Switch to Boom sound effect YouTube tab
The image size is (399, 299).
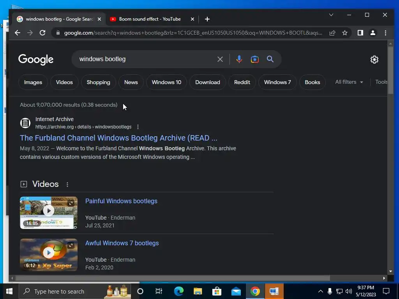(150, 19)
